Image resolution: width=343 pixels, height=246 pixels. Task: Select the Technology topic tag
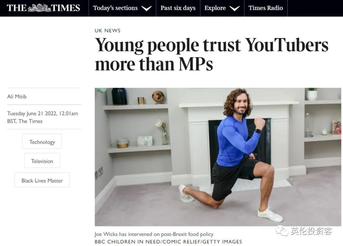[42, 141]
